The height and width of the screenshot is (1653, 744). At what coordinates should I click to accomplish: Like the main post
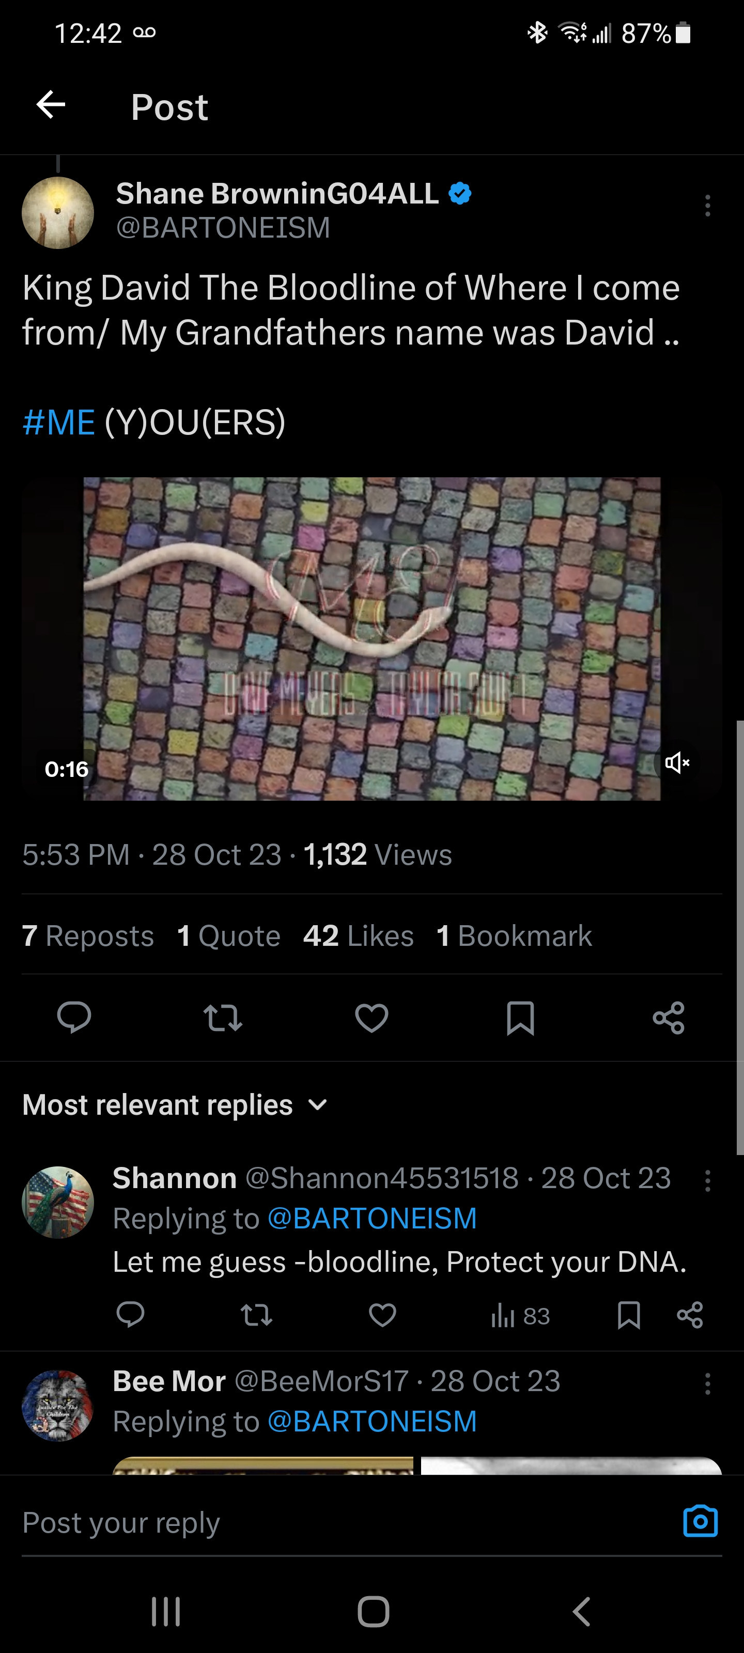point(371,1018)
